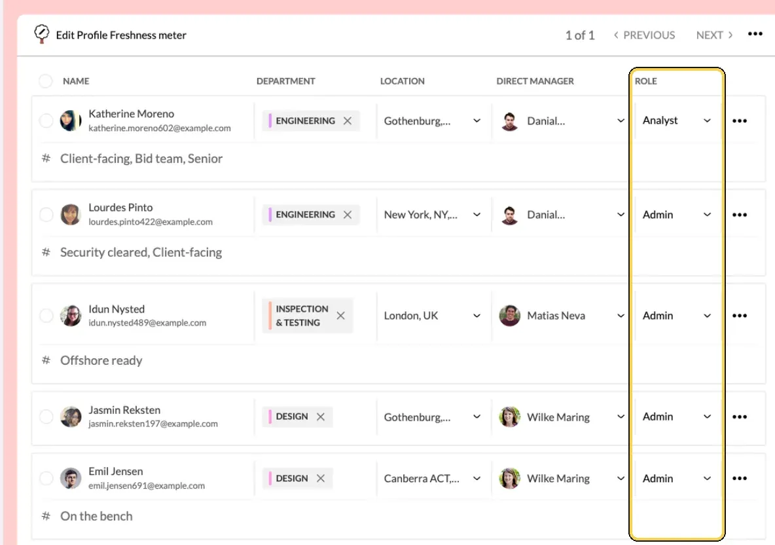The height and width of the screenshot is (545, 775).
Task: Remove Inspection & Testing tag from Idun Nysted
Action: 340,316
